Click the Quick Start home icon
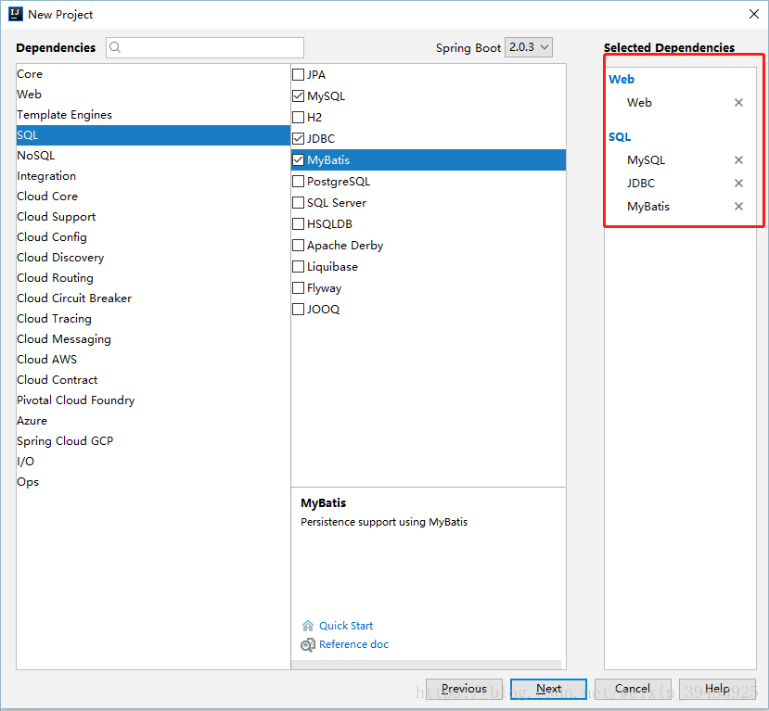769x711 pixels. (x=307, y=626)
